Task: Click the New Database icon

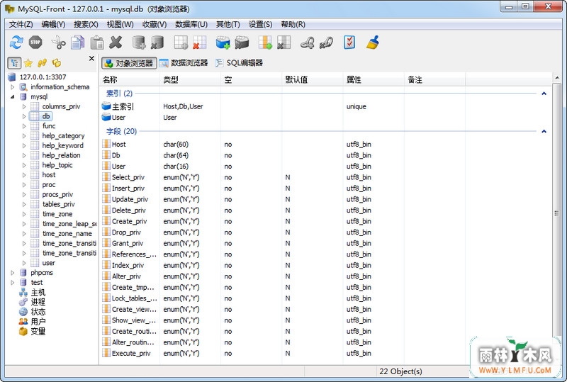Action: 139,43
